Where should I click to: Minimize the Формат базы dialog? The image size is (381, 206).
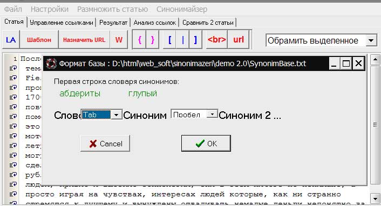click(x=334, y=63)
